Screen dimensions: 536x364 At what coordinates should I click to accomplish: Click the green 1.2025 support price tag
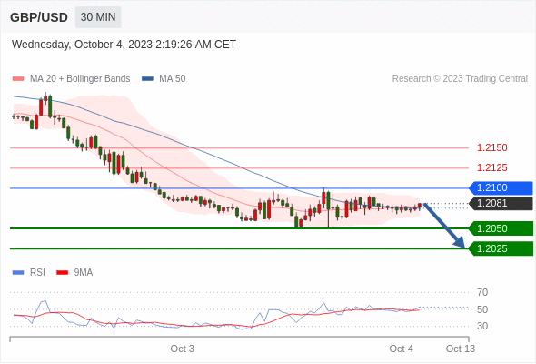[501, 248]
